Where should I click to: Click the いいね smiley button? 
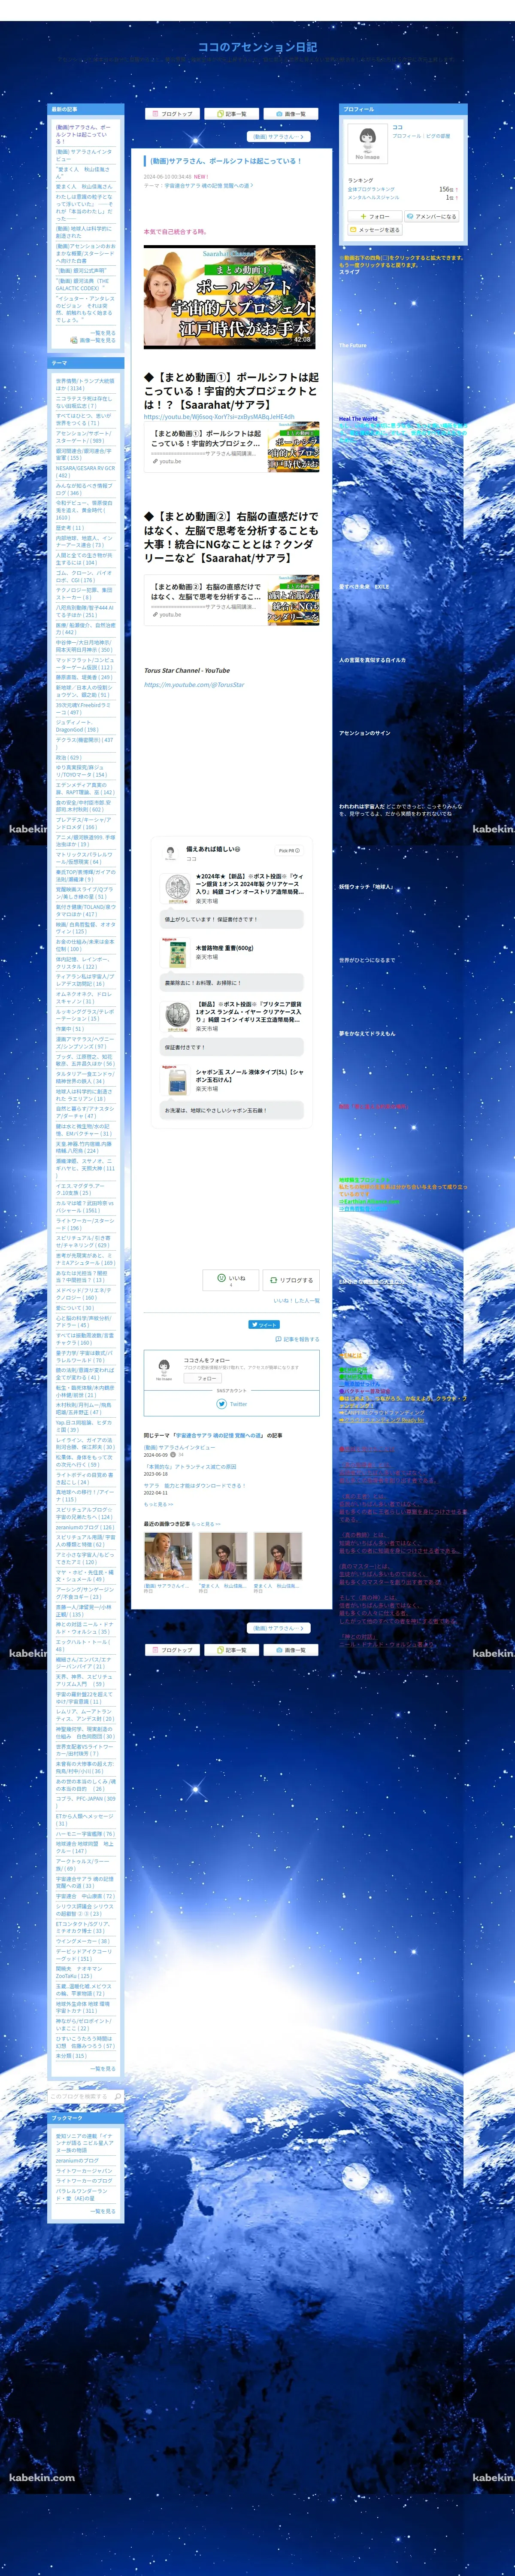(x=230, y=1279)
